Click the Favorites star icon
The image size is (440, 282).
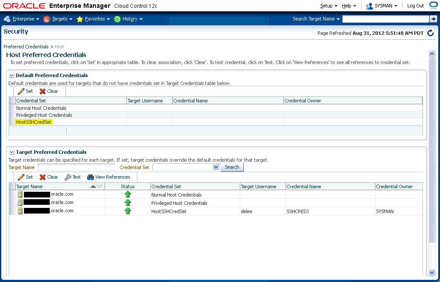click(x=80, y=19)
